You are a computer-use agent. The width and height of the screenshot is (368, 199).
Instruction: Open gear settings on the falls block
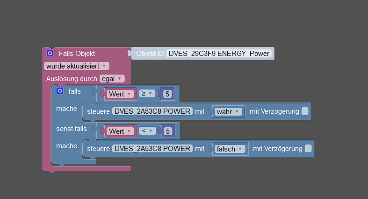click(x=60, y=91)
